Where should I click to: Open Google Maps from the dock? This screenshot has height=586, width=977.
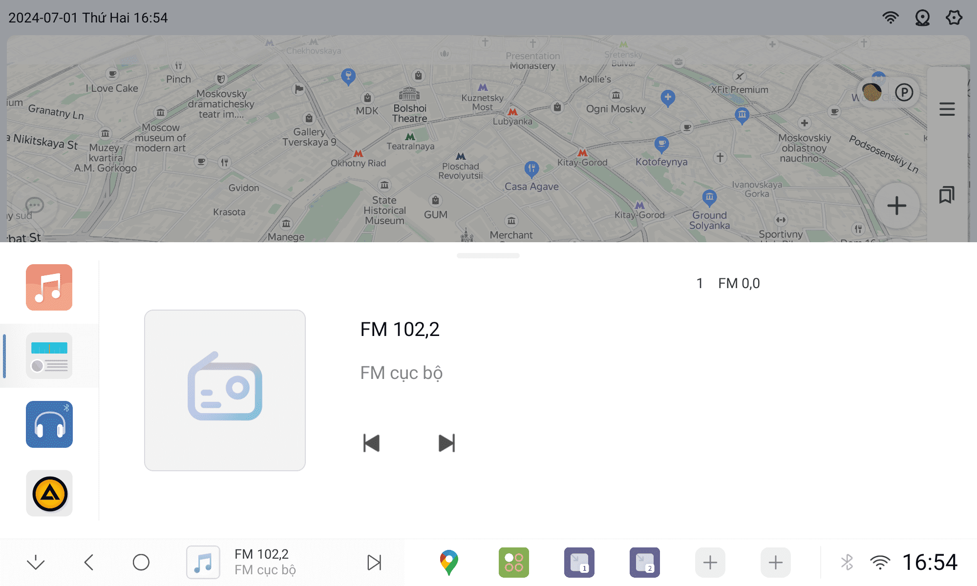coord(448,562)
